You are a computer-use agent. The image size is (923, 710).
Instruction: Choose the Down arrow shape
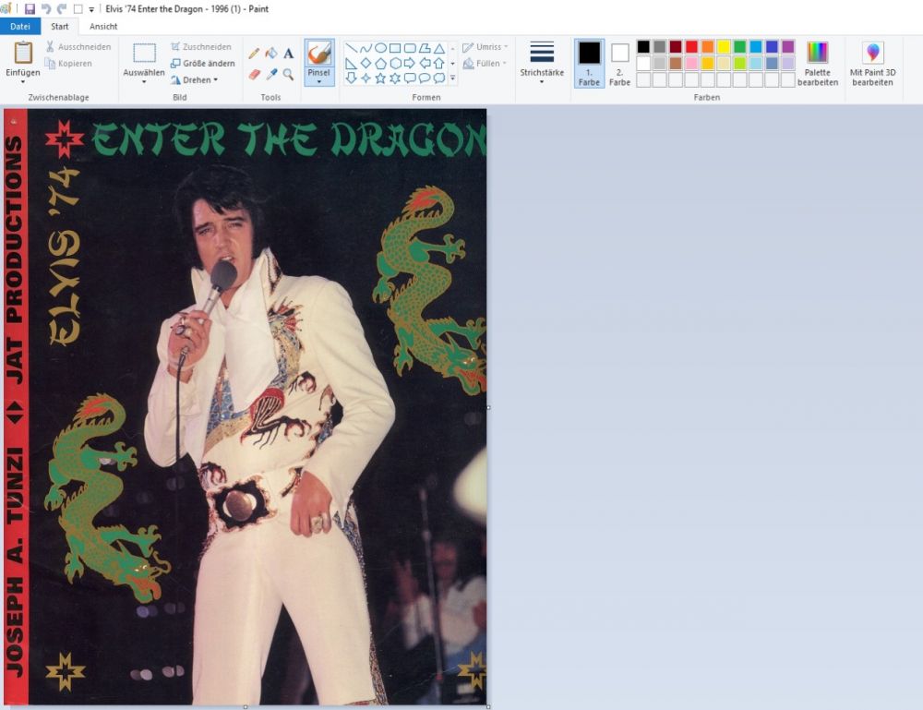(351, 78)
